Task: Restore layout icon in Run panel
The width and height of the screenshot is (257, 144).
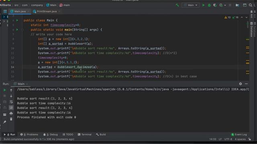Action: point(4,115)
